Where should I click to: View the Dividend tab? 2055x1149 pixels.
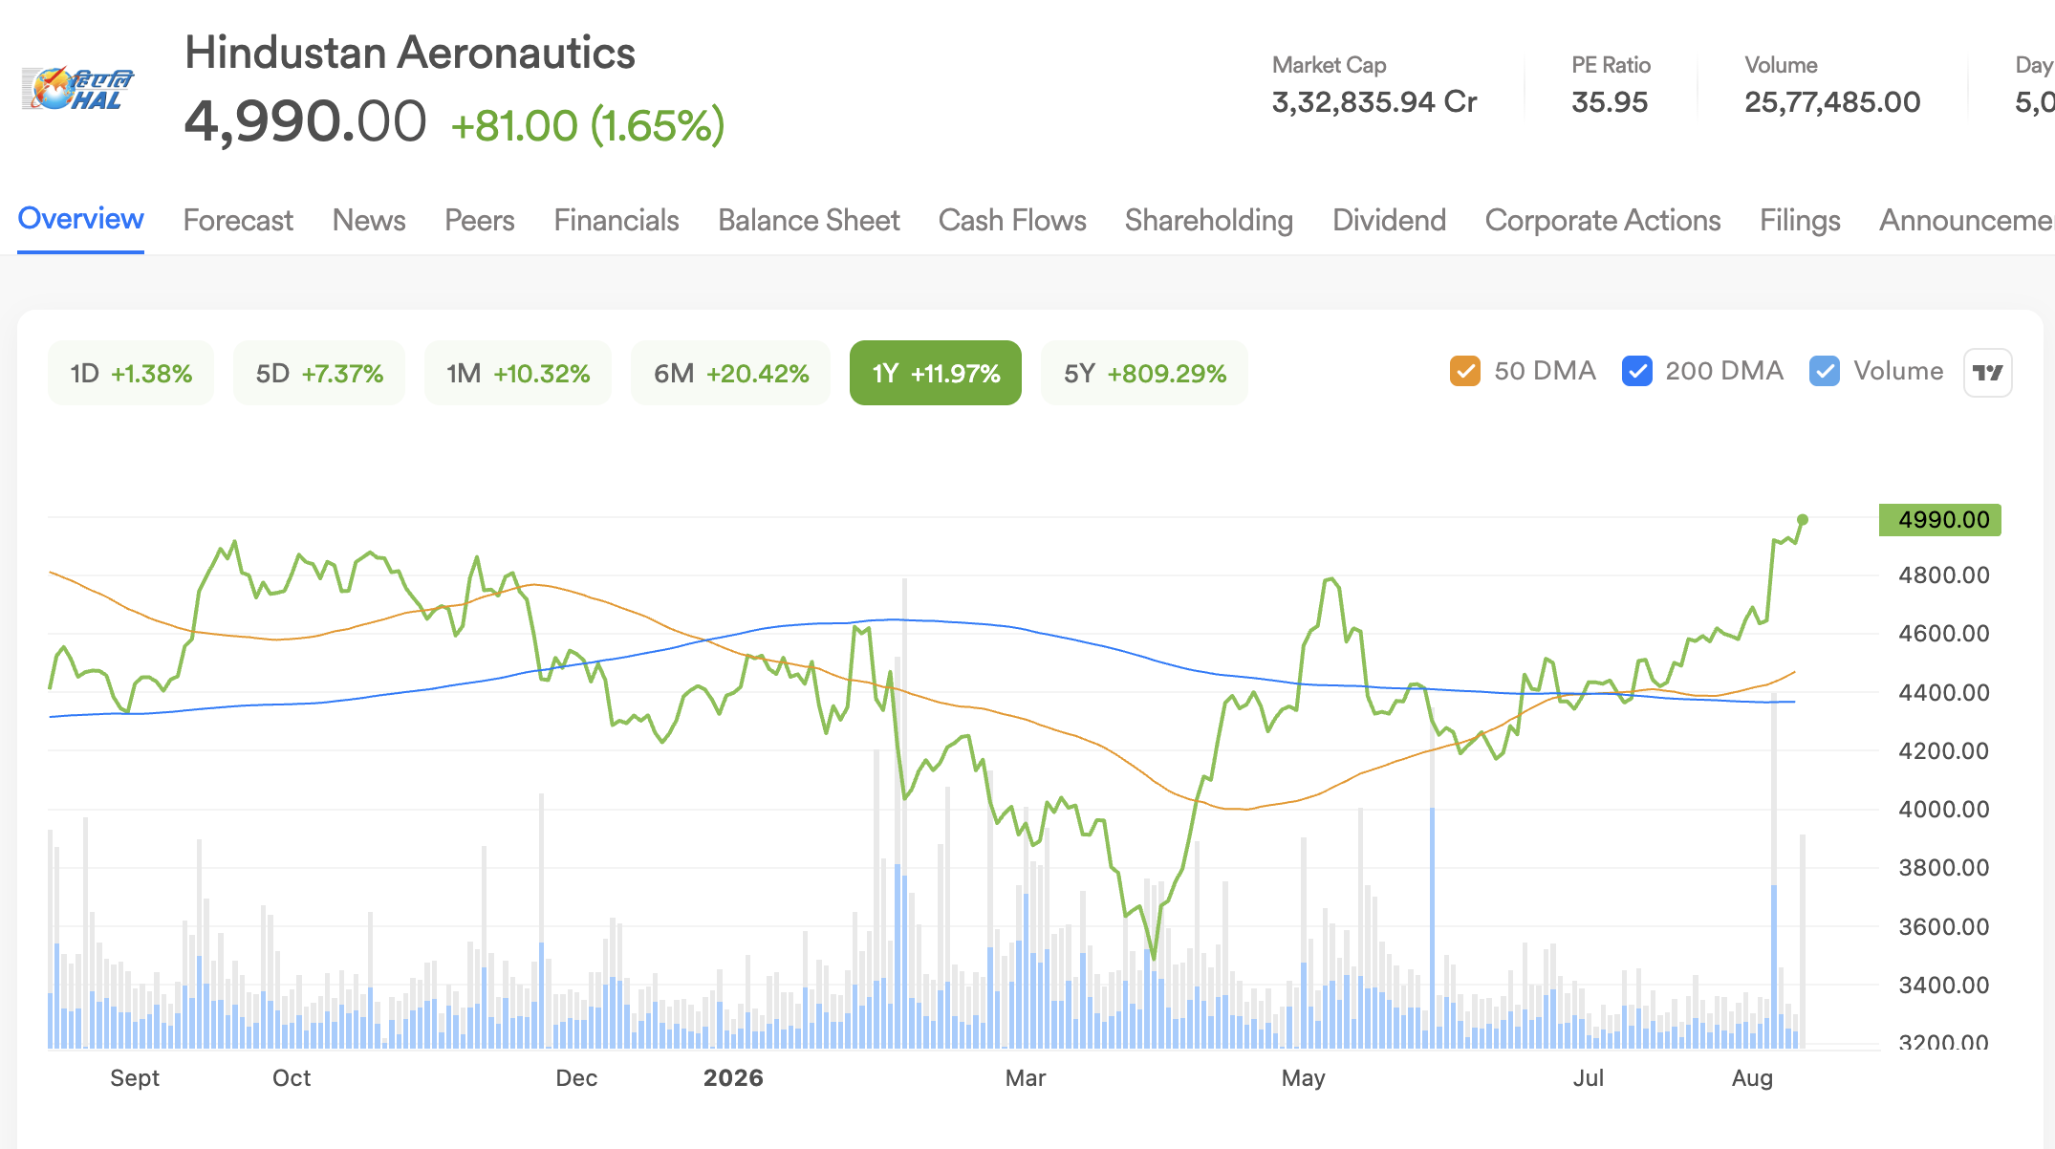pyautogui.click(x=1389, y=220)
